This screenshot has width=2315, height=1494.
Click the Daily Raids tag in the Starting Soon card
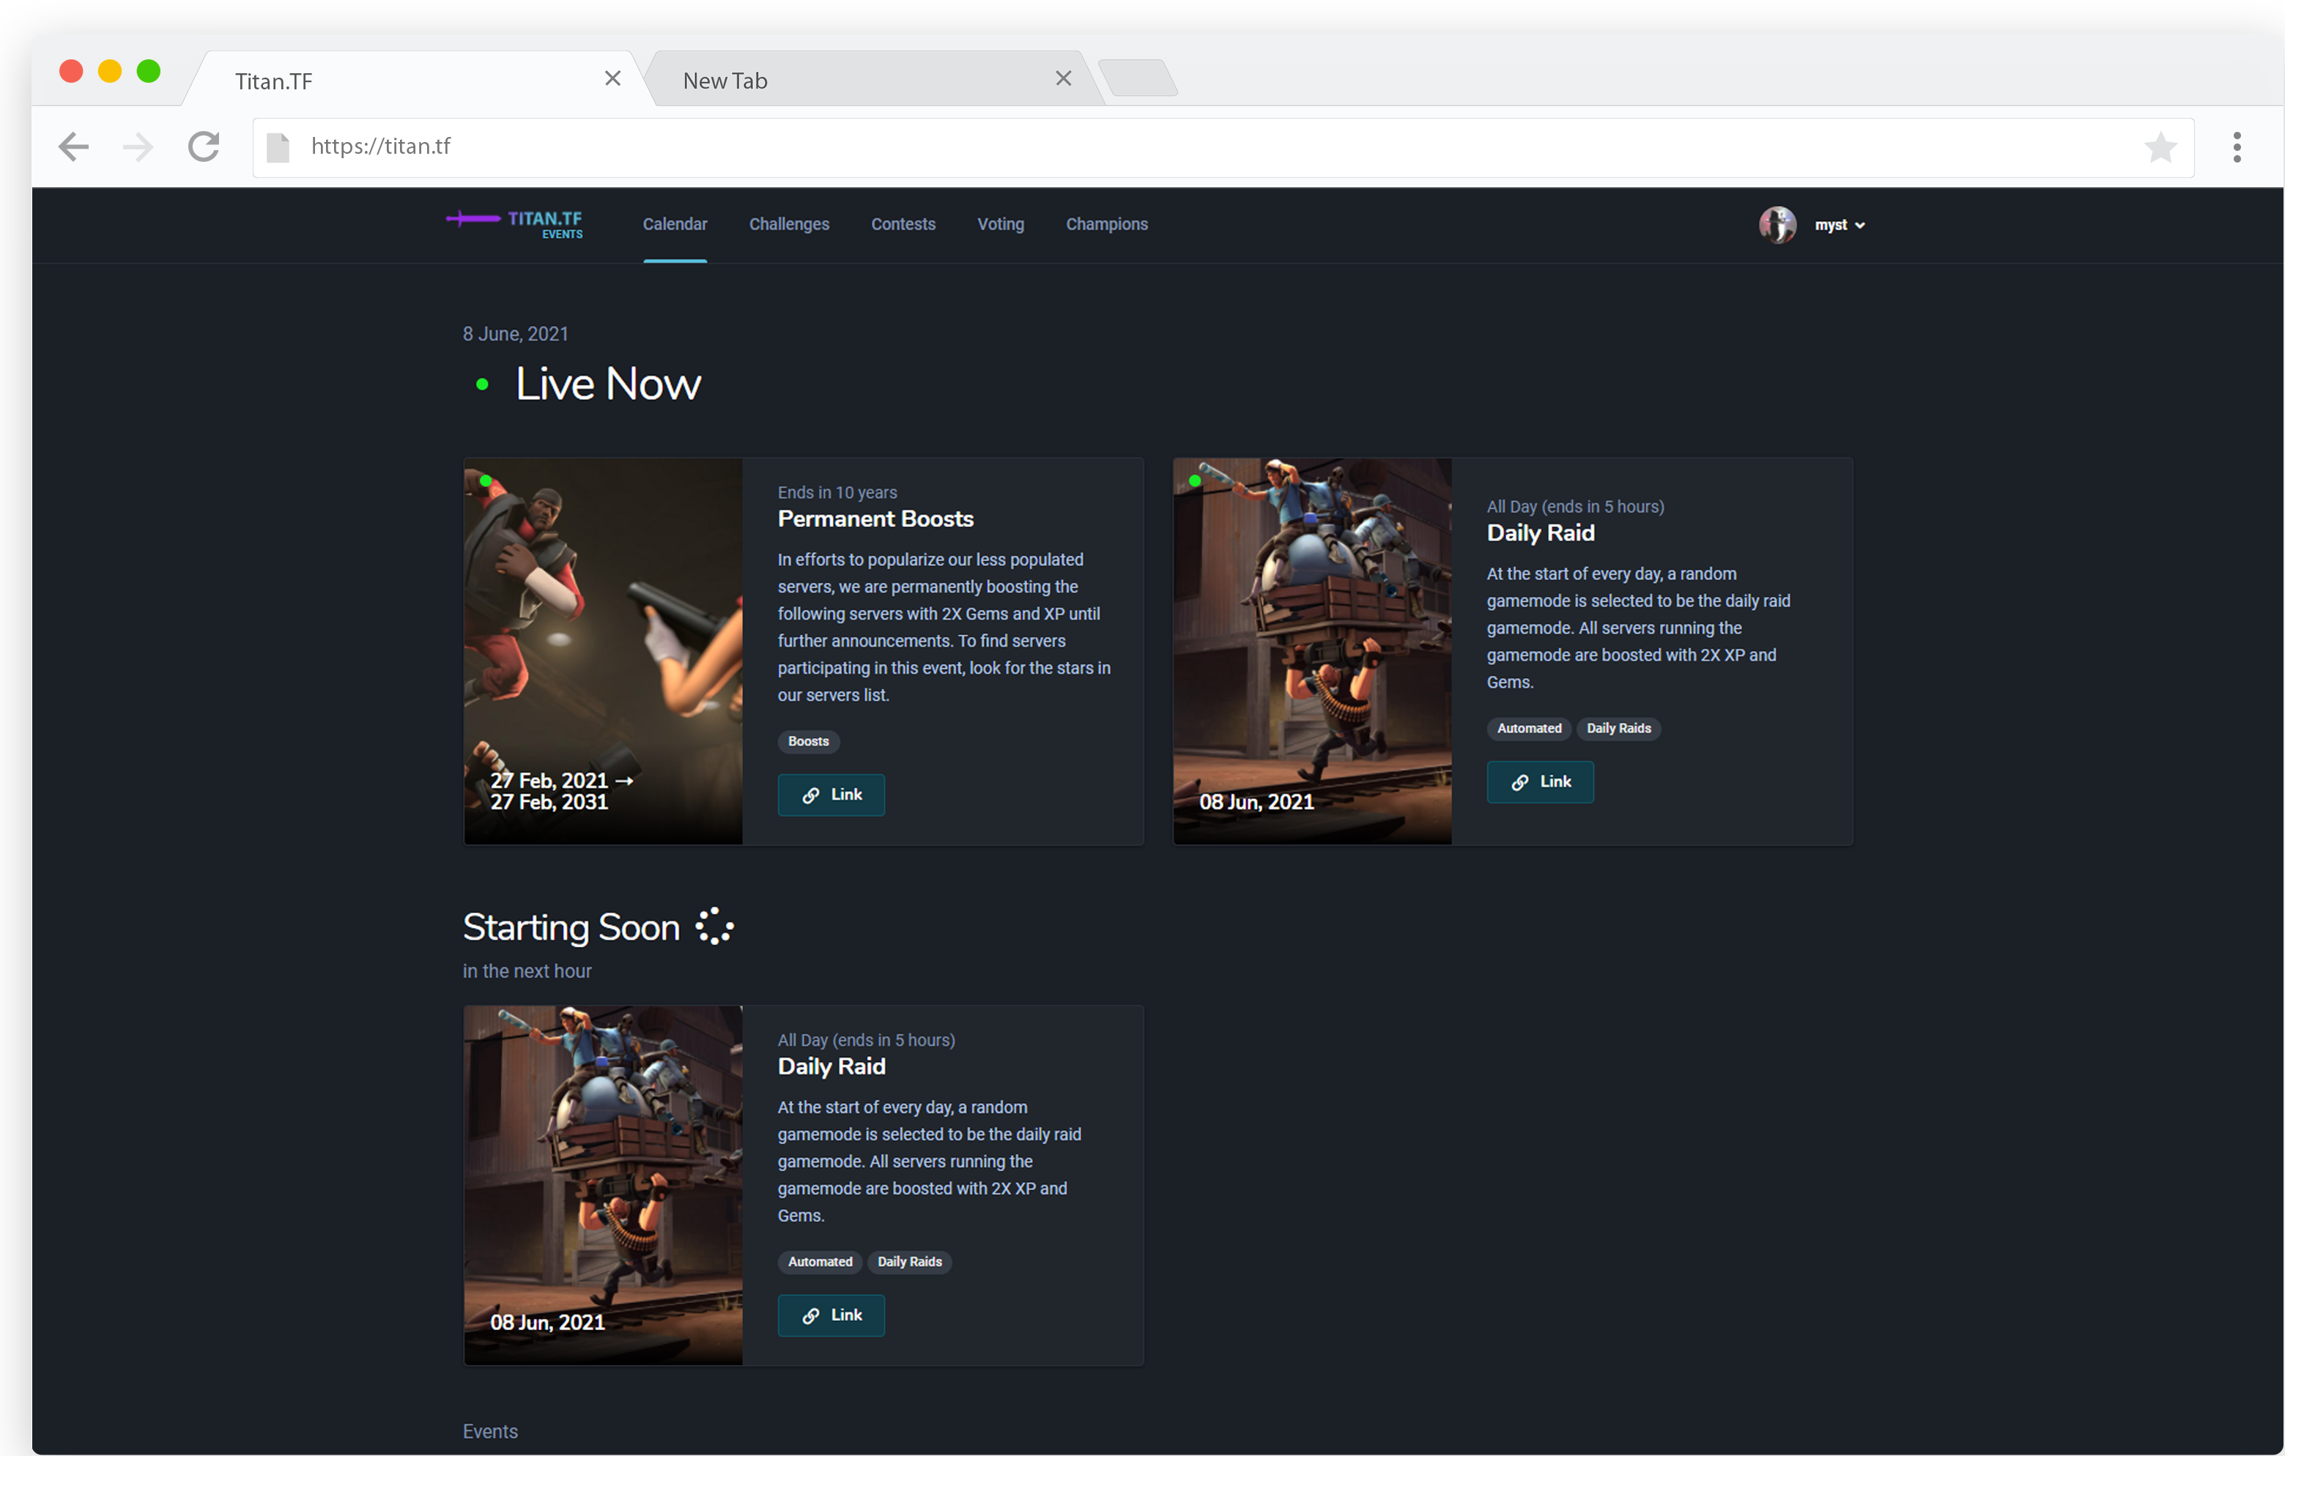click(909, 1262)
